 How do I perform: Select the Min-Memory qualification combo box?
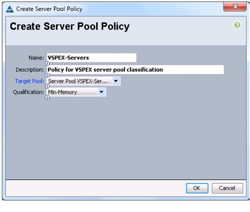coord(76,92)
